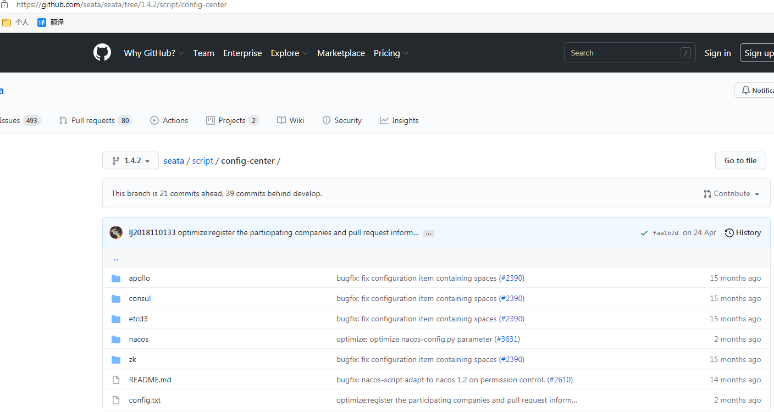Open the README.md file name
Viewport: 774px width, 412px height.
point(150,380)
